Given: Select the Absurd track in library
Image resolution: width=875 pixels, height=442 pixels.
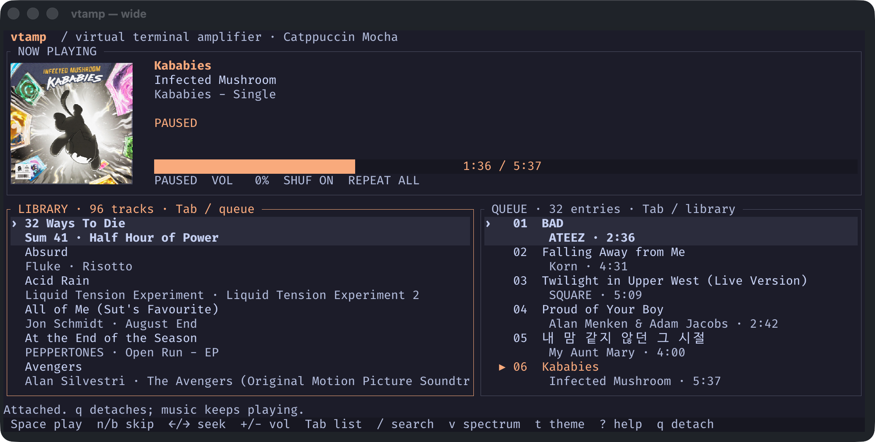Looking at the screenshot, I should coord(240,259).
